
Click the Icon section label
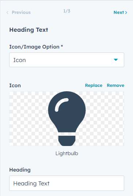(15, 85)
